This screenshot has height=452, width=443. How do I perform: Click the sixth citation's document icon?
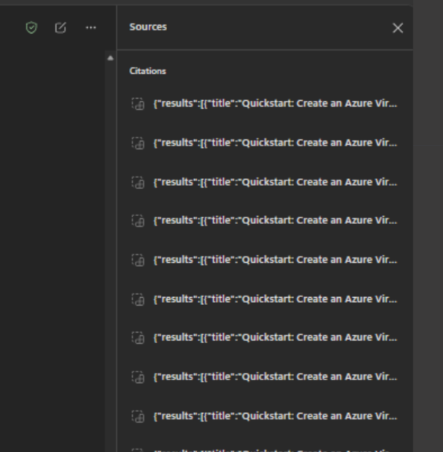coord(138,300)
